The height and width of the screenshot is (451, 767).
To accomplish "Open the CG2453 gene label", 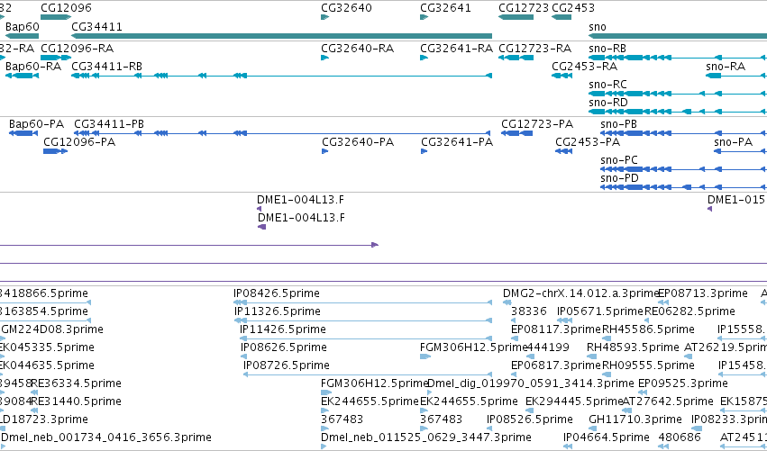I will pyautogui.click(x=573, y=8).
